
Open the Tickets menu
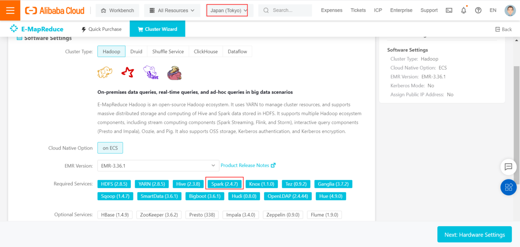(x=358, y=10)
